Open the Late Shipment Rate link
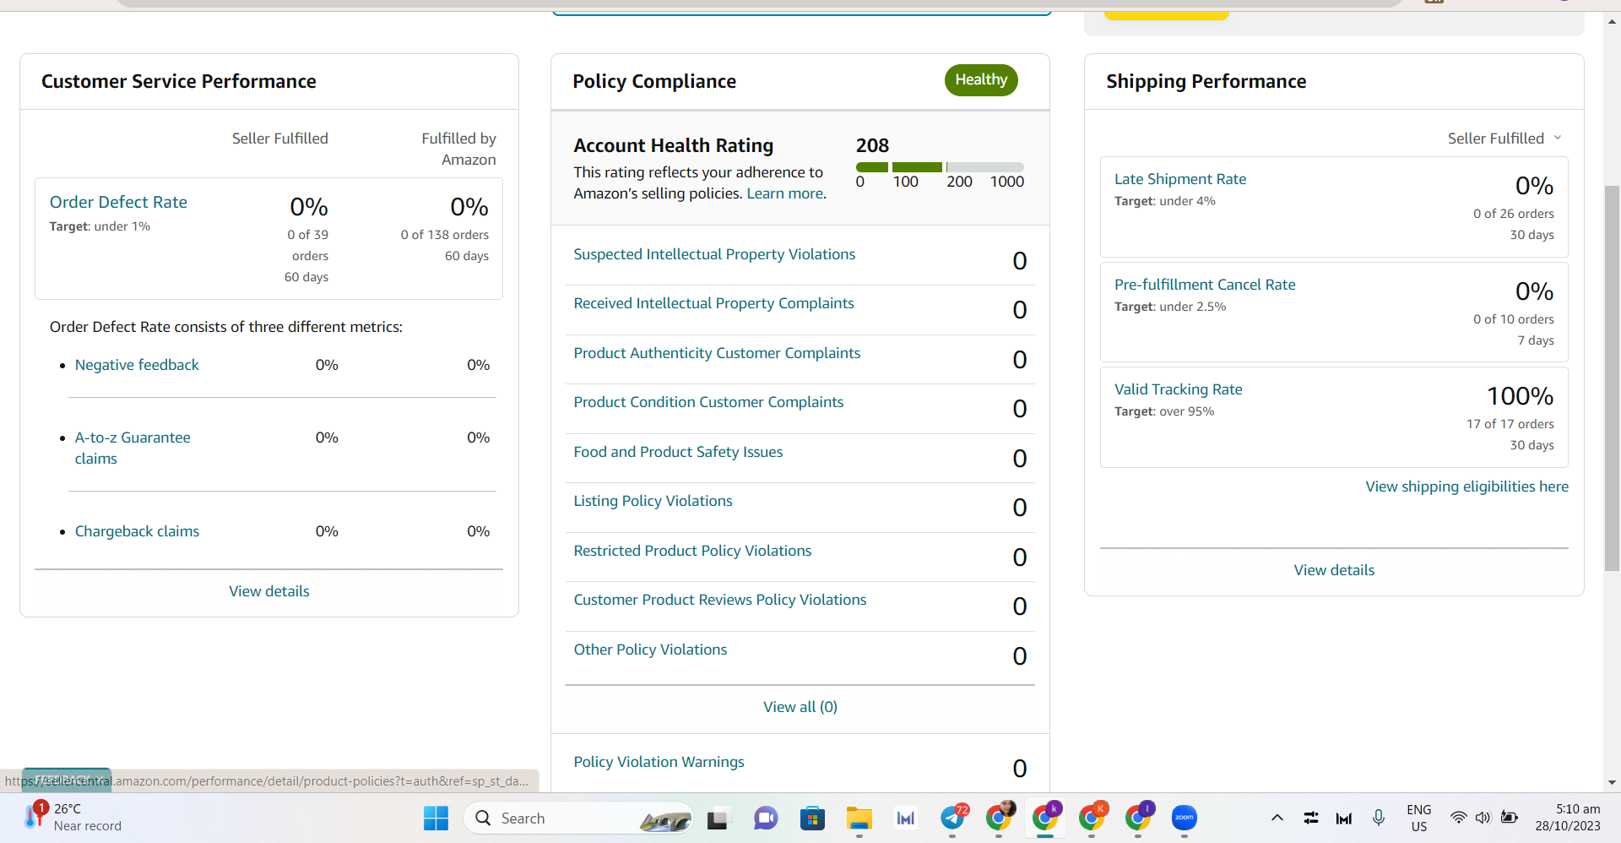The image size is (1621, 843). point(1180,179)
